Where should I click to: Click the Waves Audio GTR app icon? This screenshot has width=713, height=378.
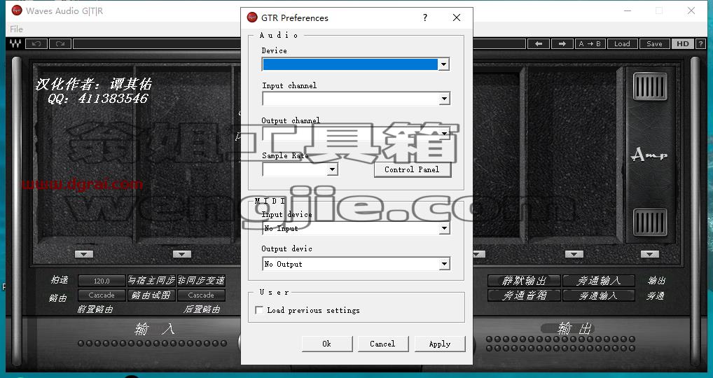coord(17,10)
